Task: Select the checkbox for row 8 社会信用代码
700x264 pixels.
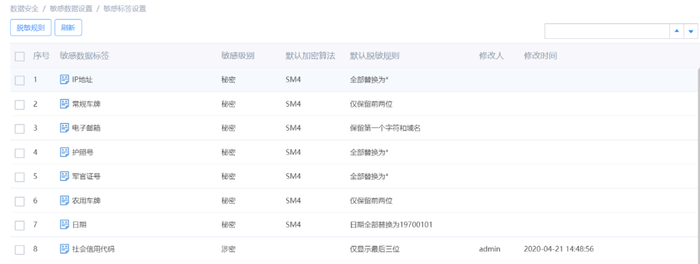Action: (19, 250)
